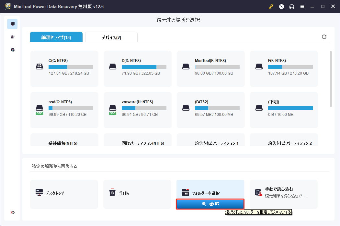Click 0 B / 16.00 MB text

pyautogui.click(x=281, y=114)
